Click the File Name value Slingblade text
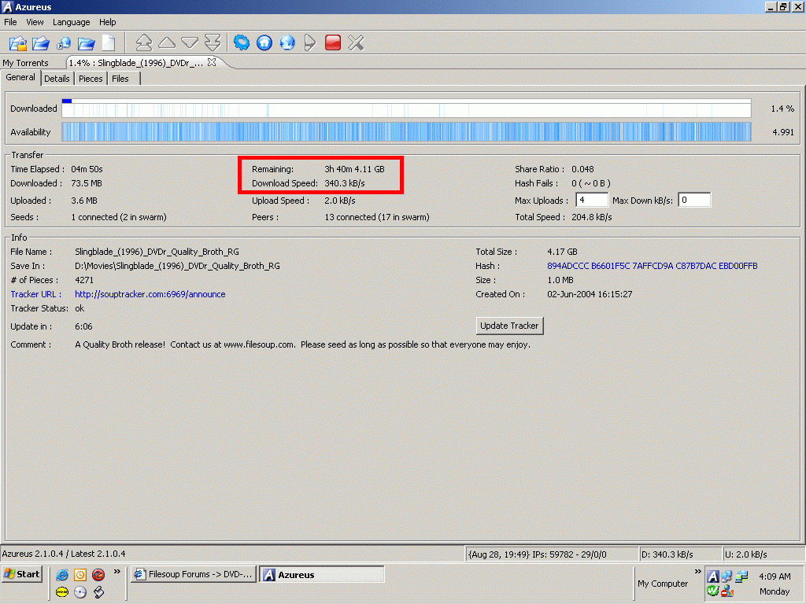 coord(157,252)
